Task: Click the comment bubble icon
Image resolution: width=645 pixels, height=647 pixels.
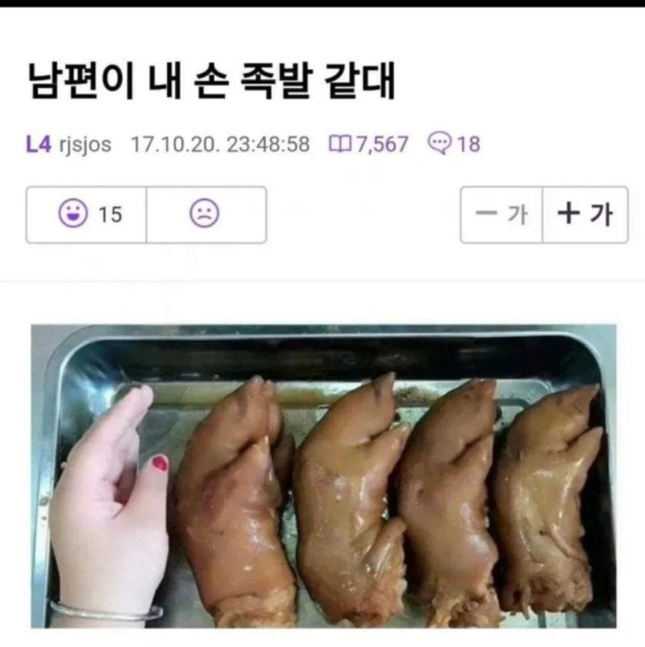Action: [x=439, y=144]
